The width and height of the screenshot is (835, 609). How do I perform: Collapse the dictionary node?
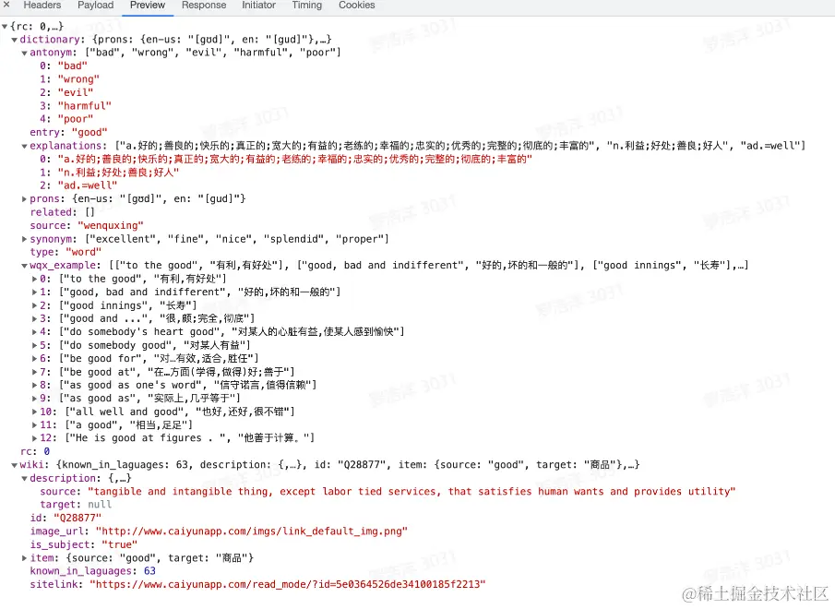(x=15, y=40)
